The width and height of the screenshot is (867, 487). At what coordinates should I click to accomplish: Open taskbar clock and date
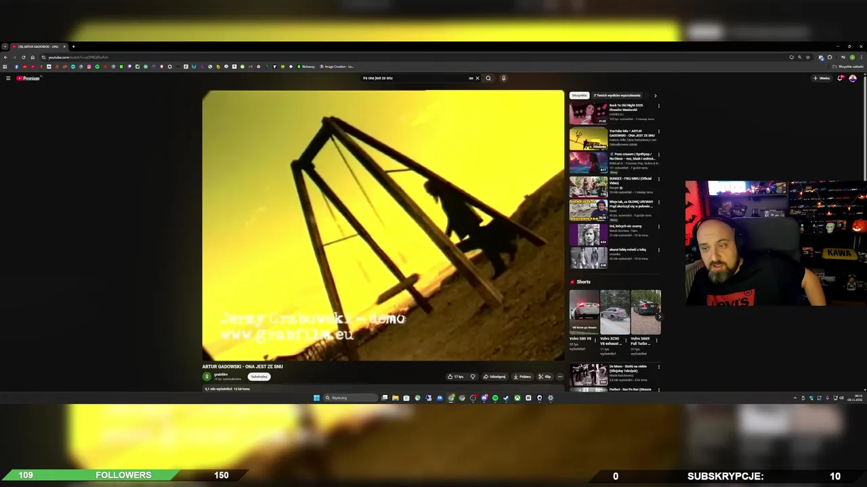(855, 398)
